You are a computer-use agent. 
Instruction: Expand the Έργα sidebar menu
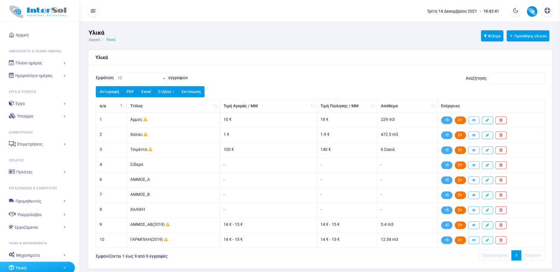coord(37,103)
